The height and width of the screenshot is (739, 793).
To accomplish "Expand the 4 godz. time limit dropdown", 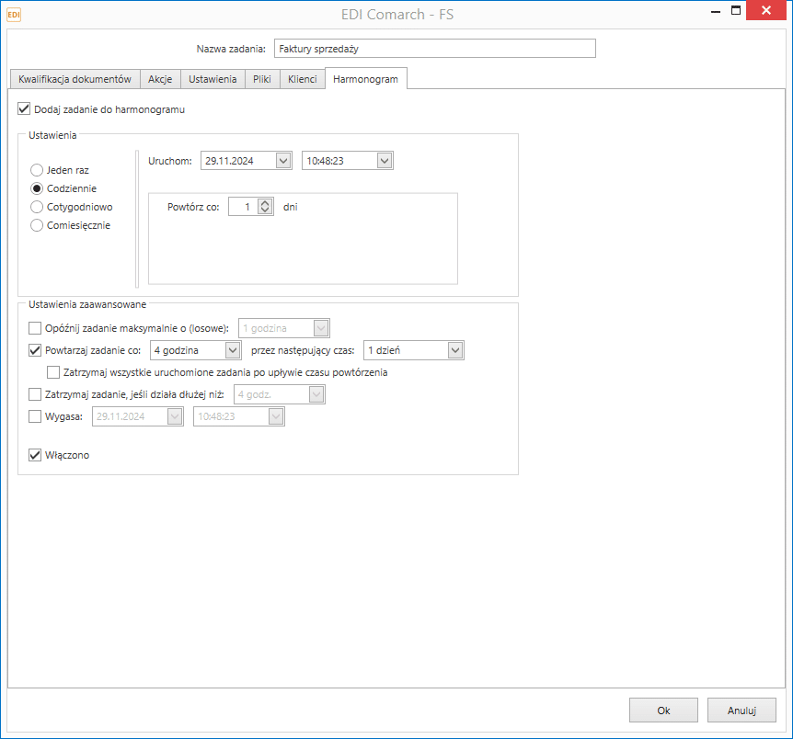I will (316, 394).
